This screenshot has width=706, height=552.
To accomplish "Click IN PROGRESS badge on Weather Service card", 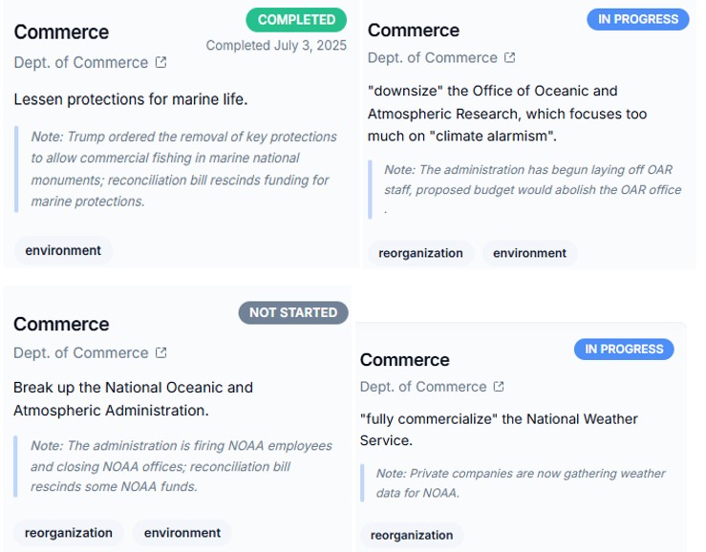I will click(624, 350).
